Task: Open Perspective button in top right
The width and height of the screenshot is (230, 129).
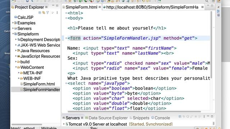Action: (x=213, y=1)
